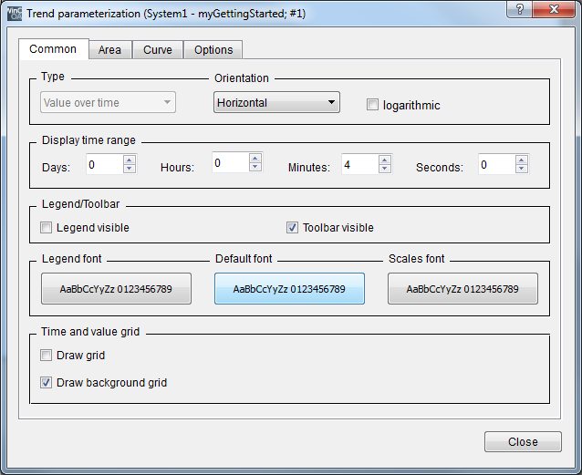
Task: Increase Seconds with the up arrow
Action: coord(522,160)
